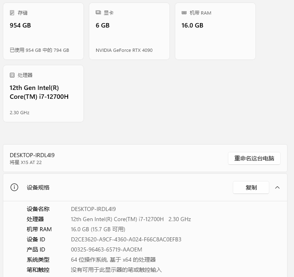The width and height of the screenshot is (294, 277).
Task: Click the 设备规格 section header title
Action: (x=38, y=188)
